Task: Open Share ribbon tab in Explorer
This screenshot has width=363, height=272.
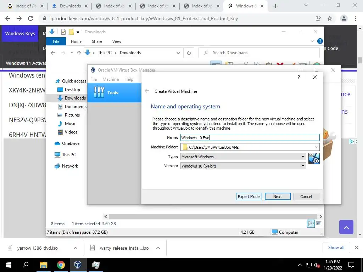Action: [97, 41]
